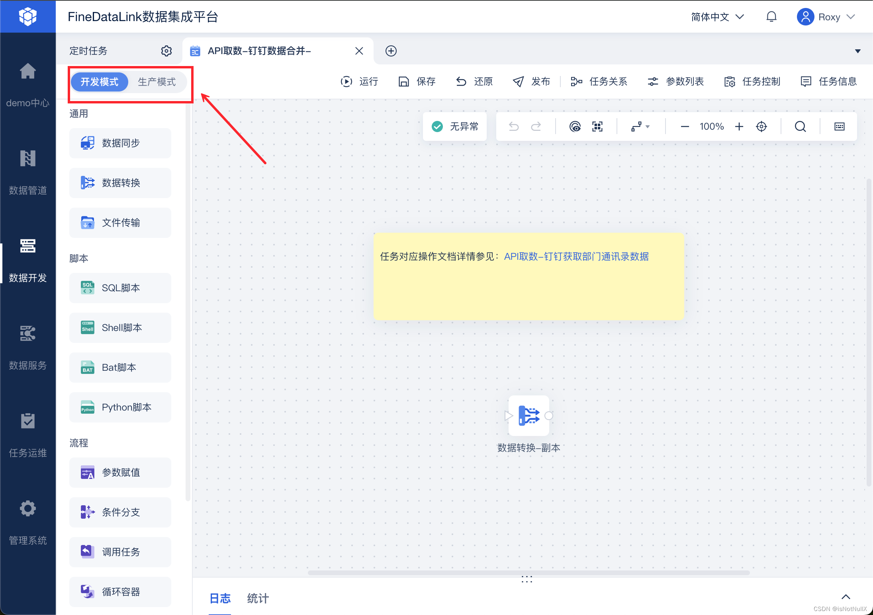This screenshot has height=615, width=873.
Task: Click the add new tab plus icon
Action: click(x=391, y=51)
